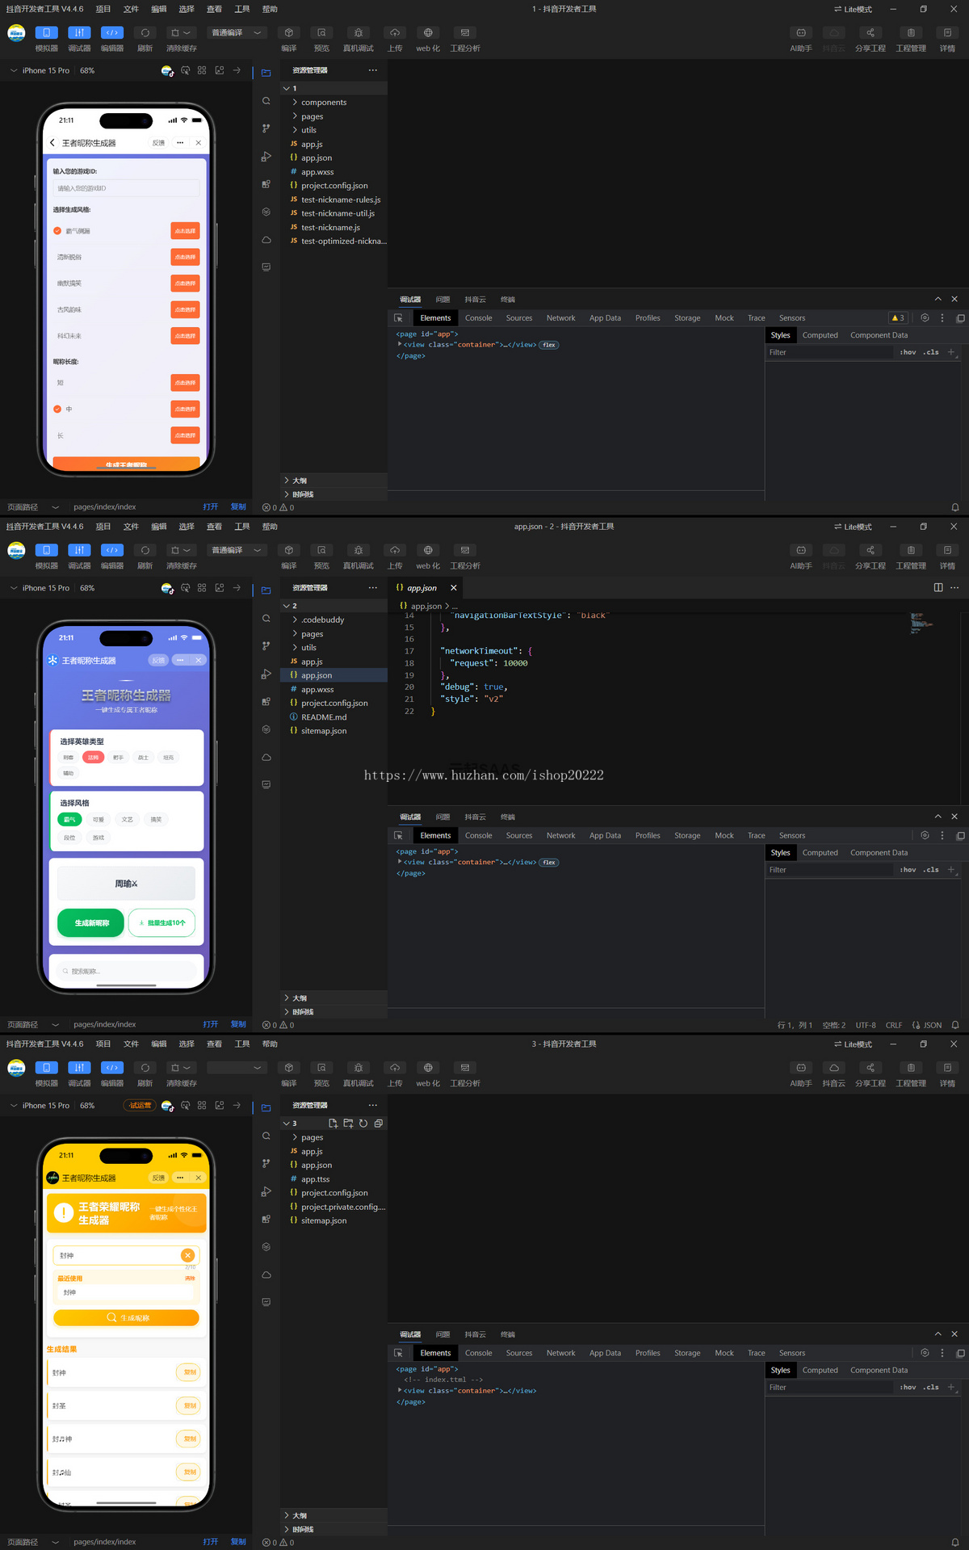Image resolution: width=969 pixels, height=1550 pixels.
Task: Switch to Network tab in project 2 debugger
Action: [x=561, y=835]
